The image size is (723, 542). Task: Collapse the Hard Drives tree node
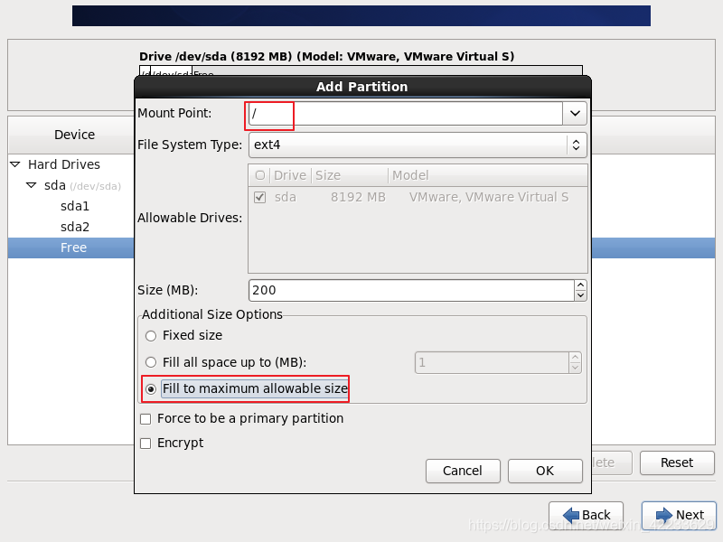tap(15, 164)
